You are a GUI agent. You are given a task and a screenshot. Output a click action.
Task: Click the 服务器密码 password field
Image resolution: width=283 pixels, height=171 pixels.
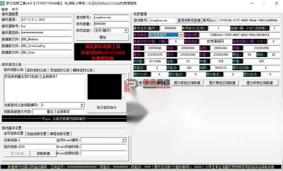point(47,33)
